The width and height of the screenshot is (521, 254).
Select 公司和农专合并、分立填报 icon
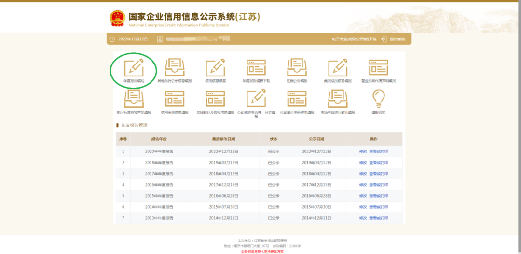256,99
